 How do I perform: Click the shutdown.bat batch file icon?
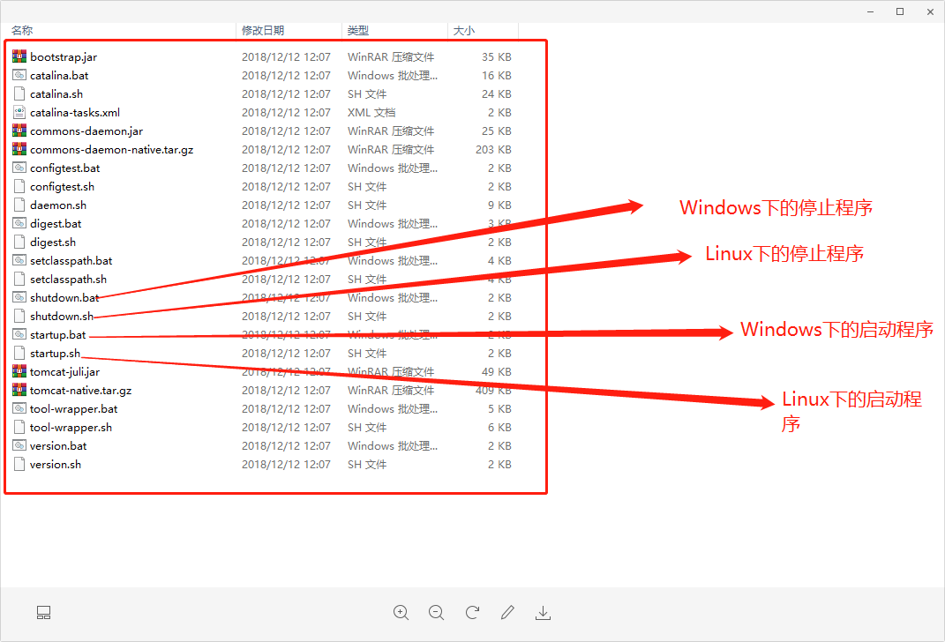click(x=19, y=297)
